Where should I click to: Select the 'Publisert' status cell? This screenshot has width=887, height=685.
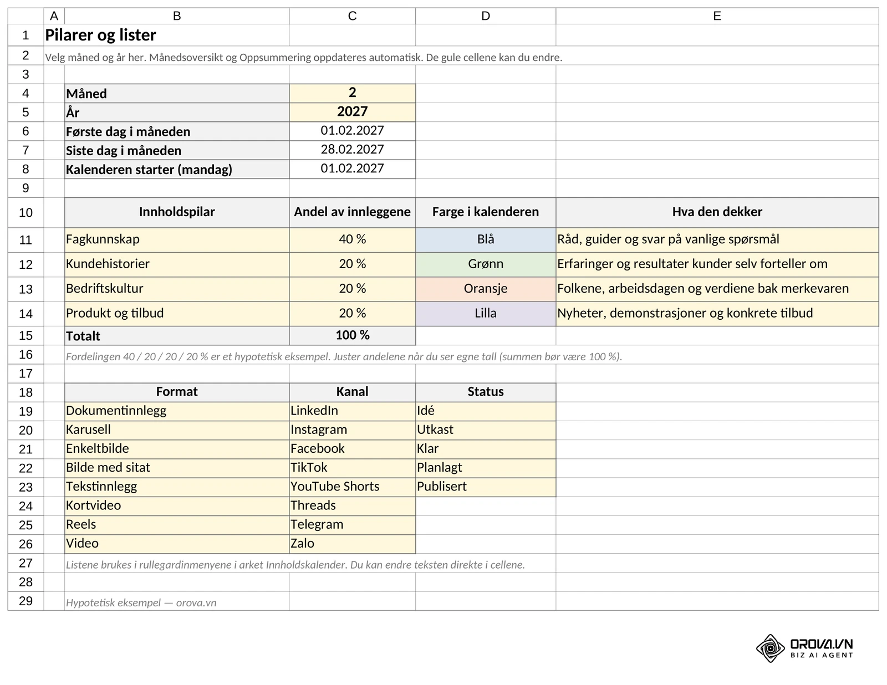coord(486,487)
